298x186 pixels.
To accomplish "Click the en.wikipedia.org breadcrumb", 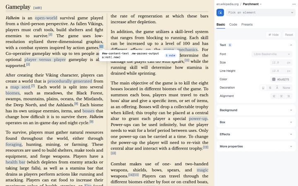I will pos(228,4).
